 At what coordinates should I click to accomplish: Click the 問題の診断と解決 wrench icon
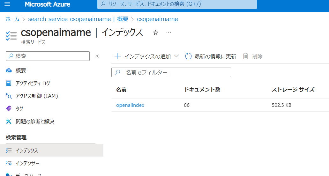9,121
